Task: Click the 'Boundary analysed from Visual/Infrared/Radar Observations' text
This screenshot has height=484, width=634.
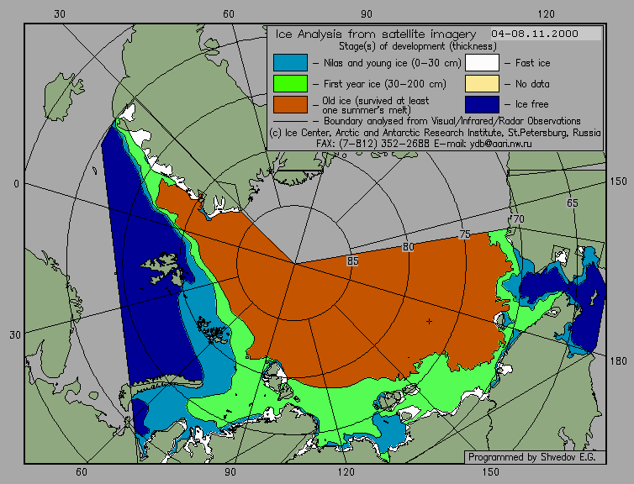Action: (452, 121)
